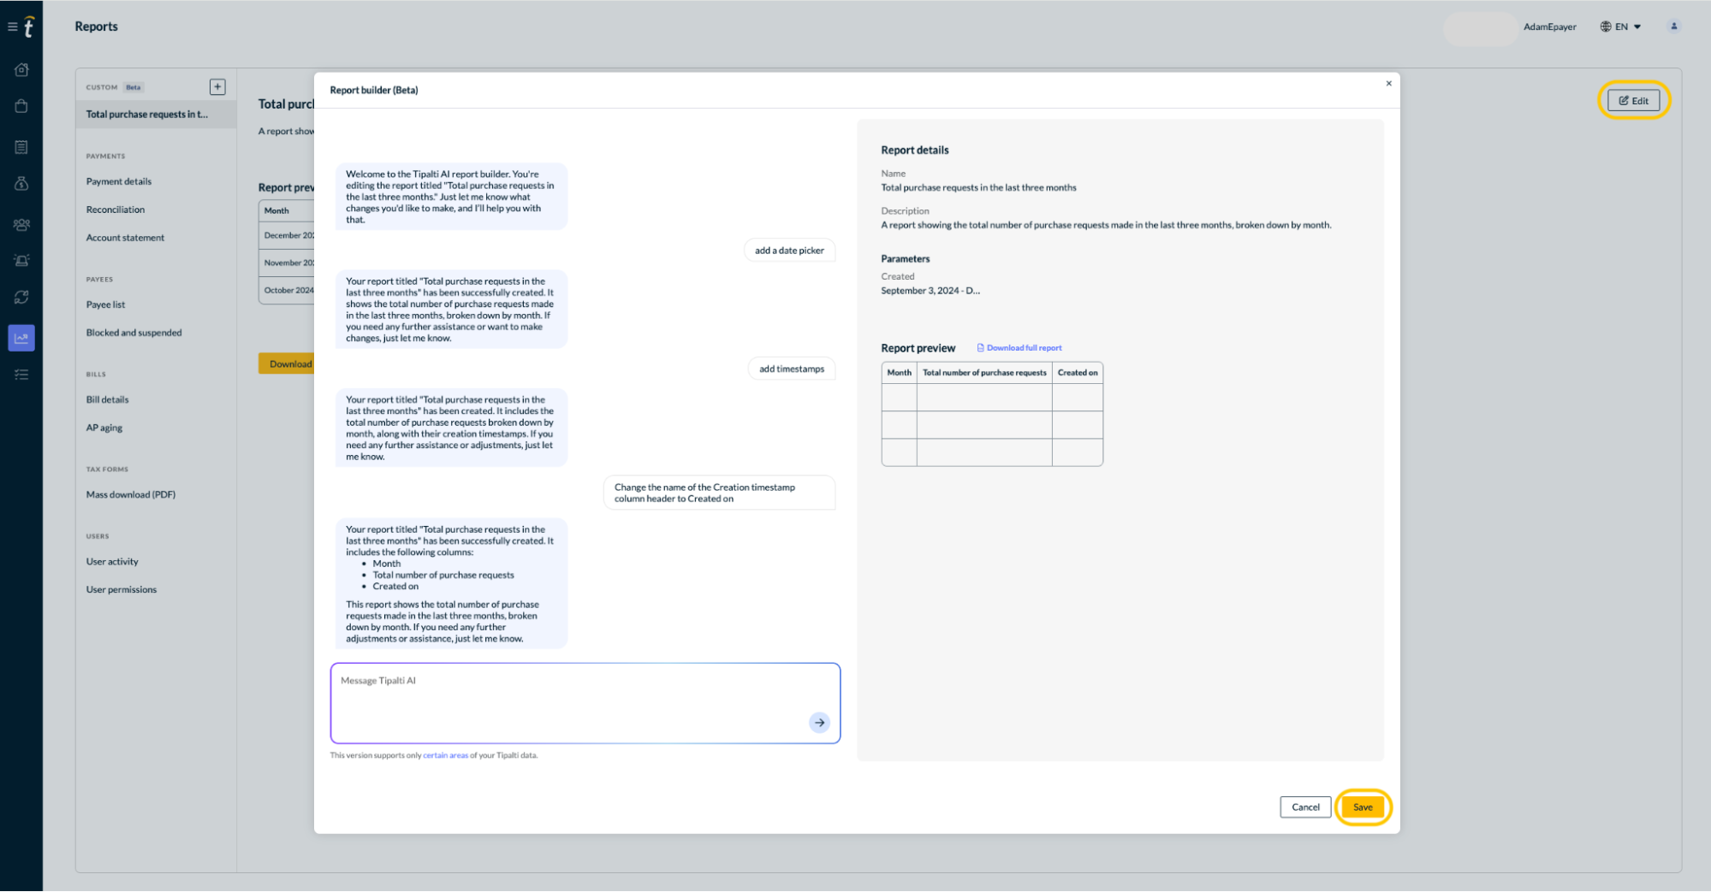Save the report
The image size is (1711, 892).
pyautogui.click(x=1363, y=806)
